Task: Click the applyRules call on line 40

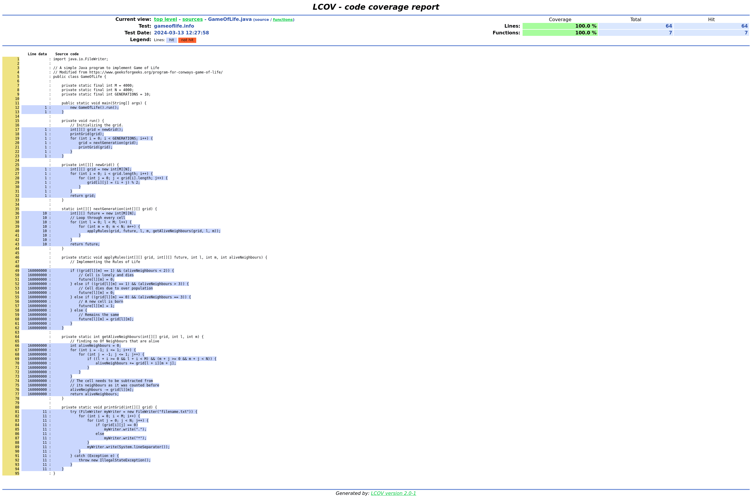Action: [154, 231]
